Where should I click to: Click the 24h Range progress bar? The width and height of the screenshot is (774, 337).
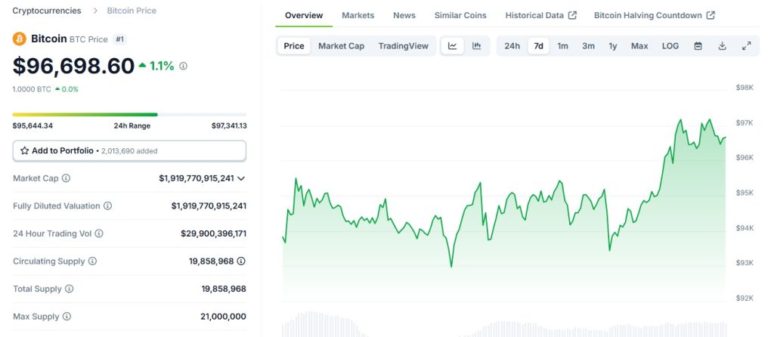point(129,114)
